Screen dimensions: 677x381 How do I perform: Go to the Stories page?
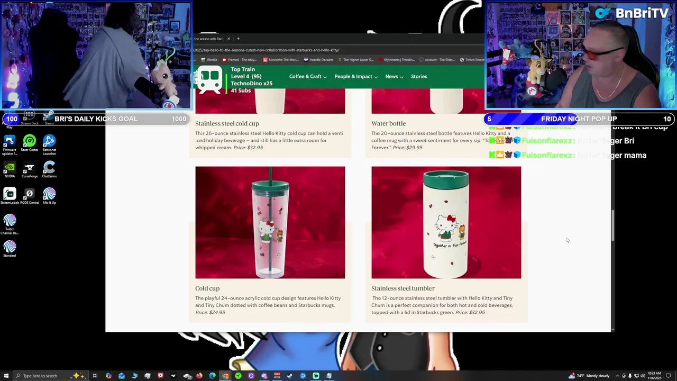[x=419, y=76]
